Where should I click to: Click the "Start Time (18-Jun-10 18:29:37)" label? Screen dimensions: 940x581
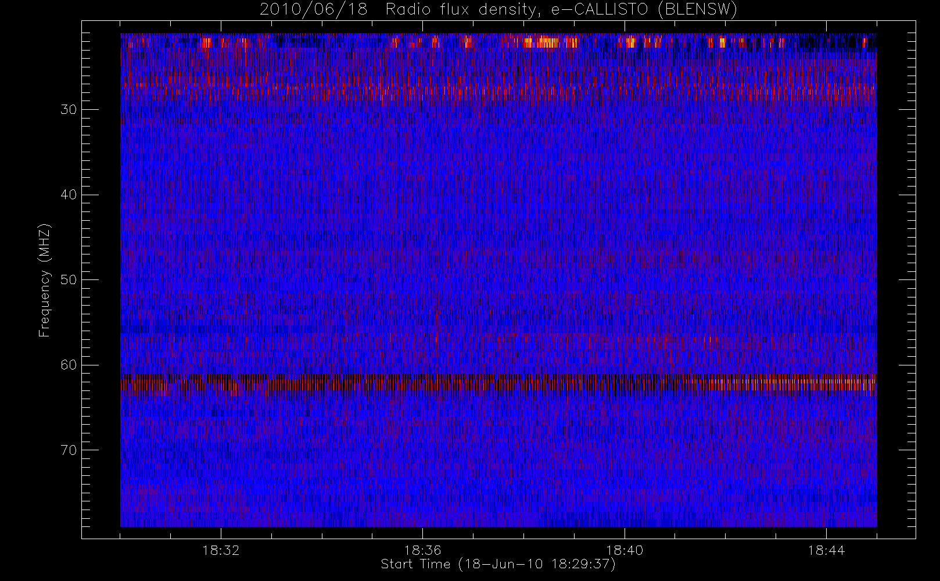pos(498,564)
